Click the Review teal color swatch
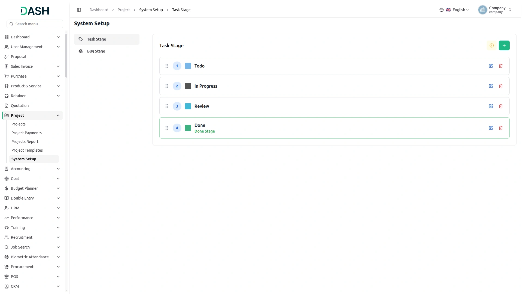523x294 pixels. coord(188,106)
